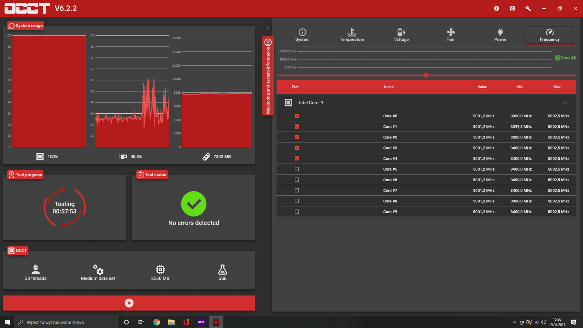Open the network icon in tray
Image resolution: width=583 pixels, height=328 pixels.
tap(536, 322)
